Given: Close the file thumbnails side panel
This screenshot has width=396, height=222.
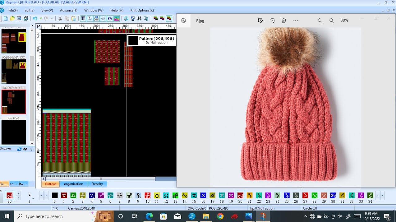Looking at the screenshot, I should point(32,26).
